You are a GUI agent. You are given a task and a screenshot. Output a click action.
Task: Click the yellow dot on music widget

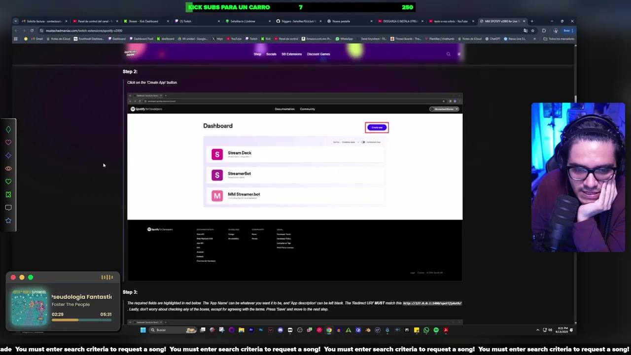coord(22,278)
